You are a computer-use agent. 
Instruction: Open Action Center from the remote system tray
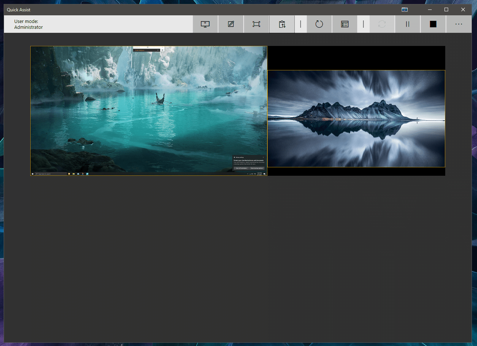264,174
